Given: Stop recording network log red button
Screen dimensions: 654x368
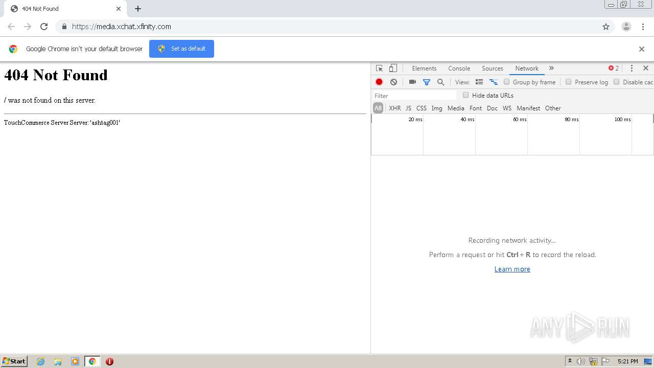Looking at the screenshot, I should (x=379, y=82).
